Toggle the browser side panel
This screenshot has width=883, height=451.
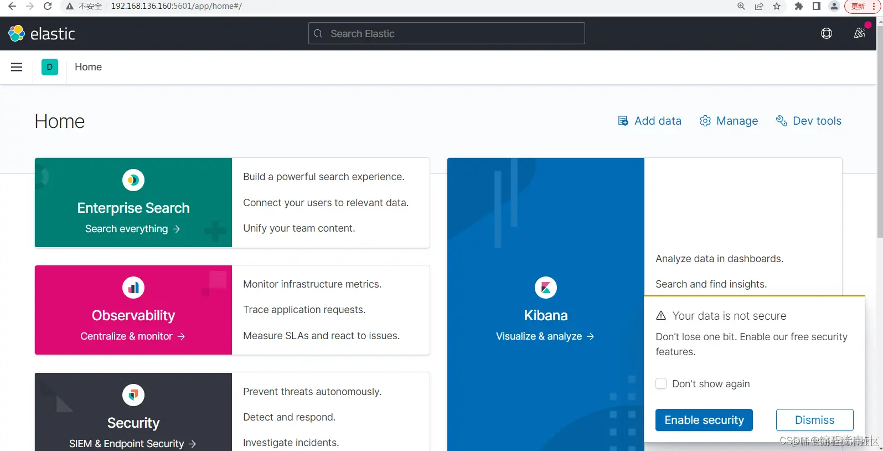click(x=817, y=6)
